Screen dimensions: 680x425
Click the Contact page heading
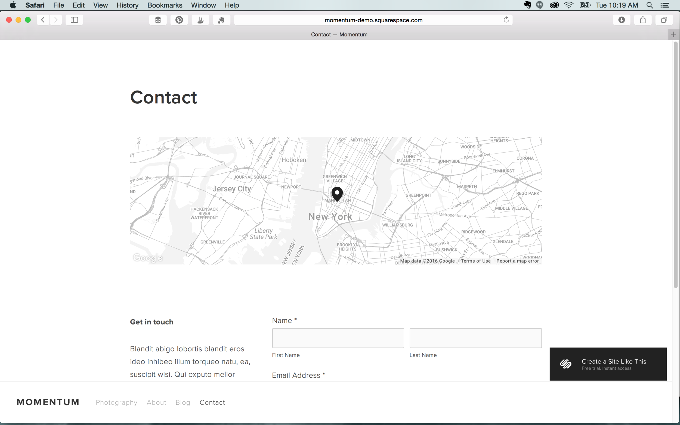click(x=163, y=97)
